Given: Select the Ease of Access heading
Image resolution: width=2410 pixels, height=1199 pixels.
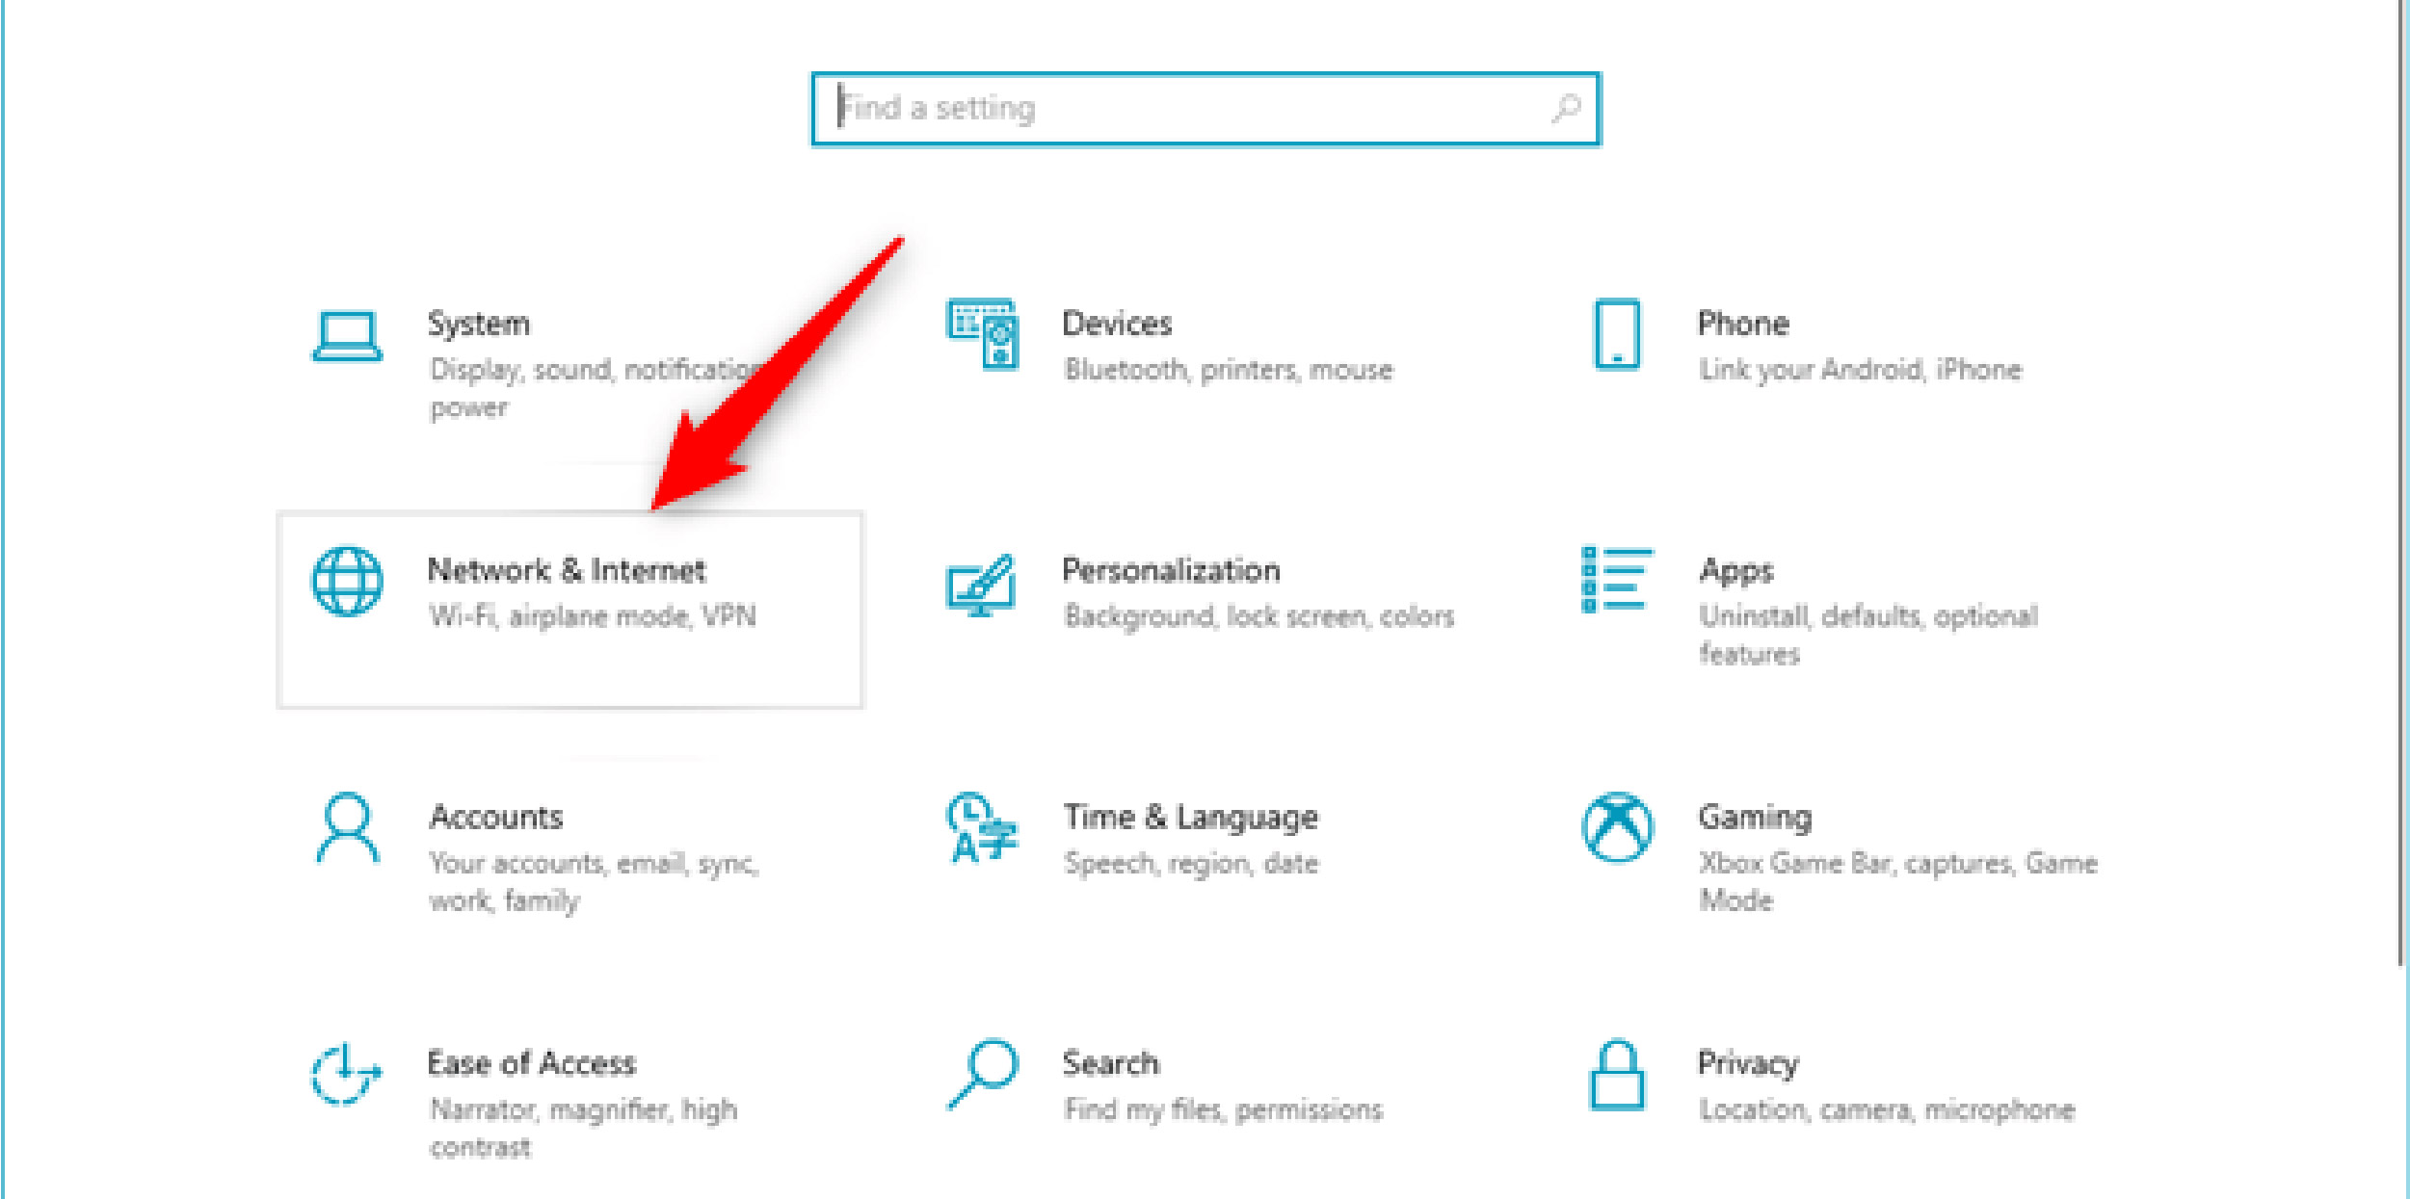Looking at the screenshot, I should coord(532,1063).
